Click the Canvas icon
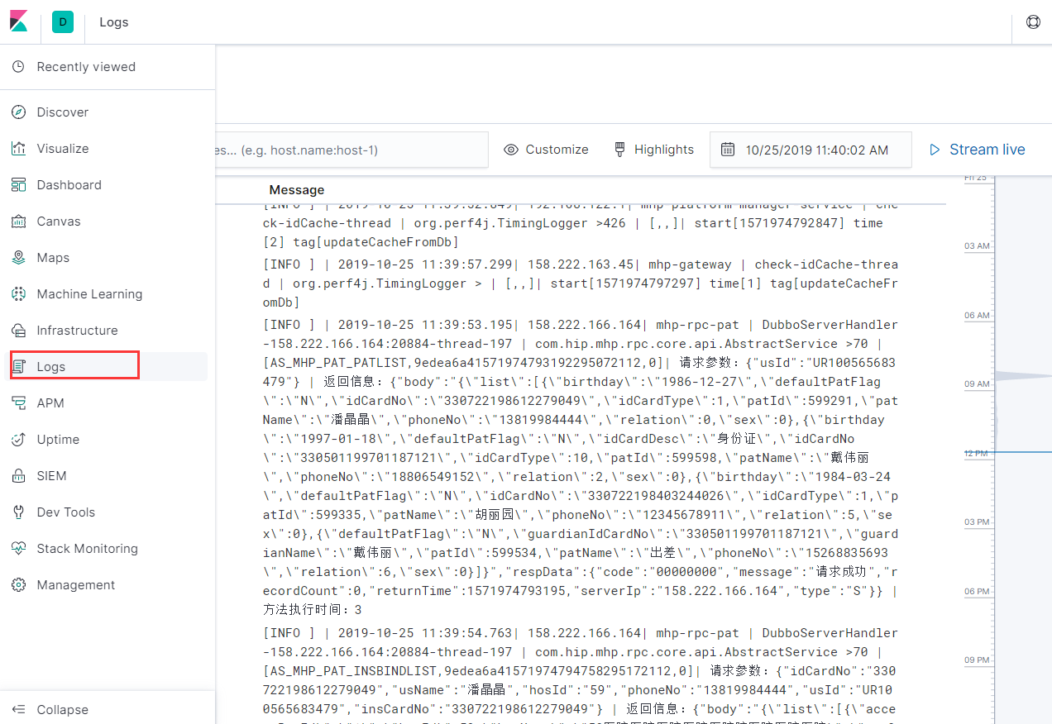Viewport: 1052px width, 724px height. click(19, 221)
